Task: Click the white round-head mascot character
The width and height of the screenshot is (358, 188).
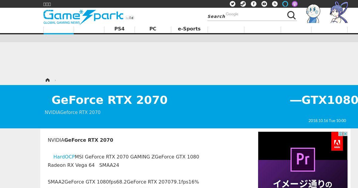Action: pyautogui.click(x=313, y=13)
